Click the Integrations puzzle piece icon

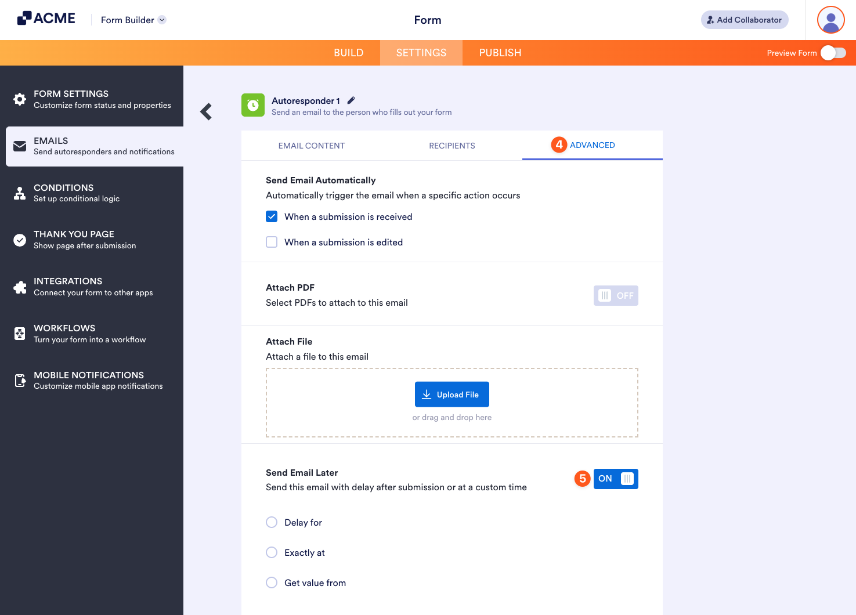(x=20, y=287)
